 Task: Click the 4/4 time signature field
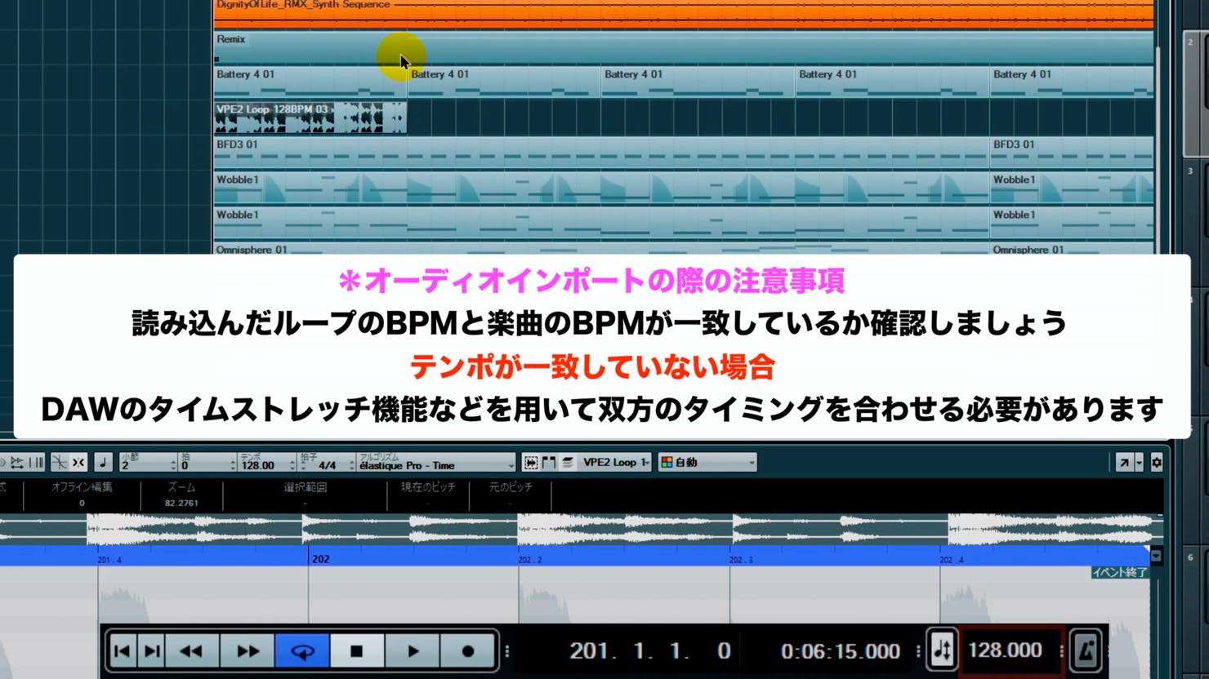click(327, 463)
